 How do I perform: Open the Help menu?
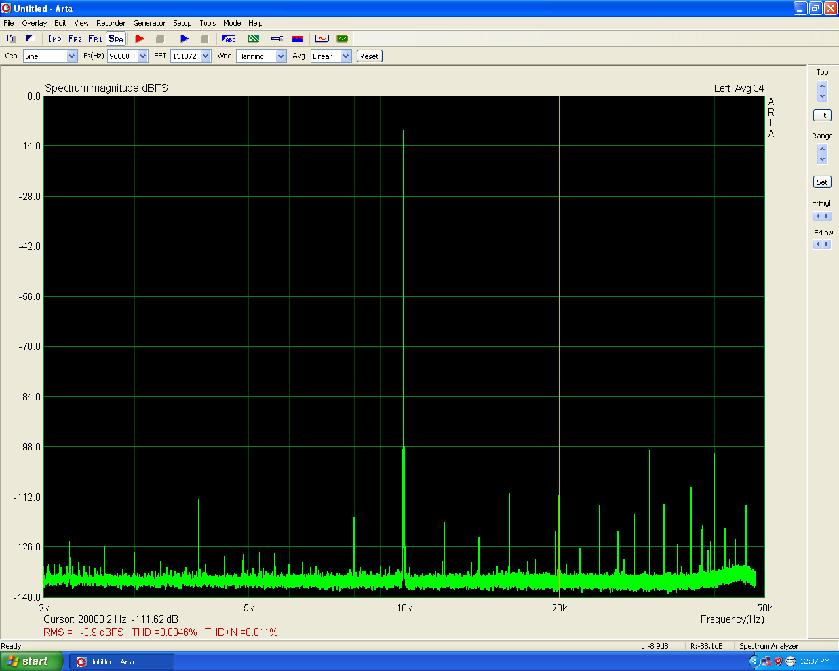256,23
